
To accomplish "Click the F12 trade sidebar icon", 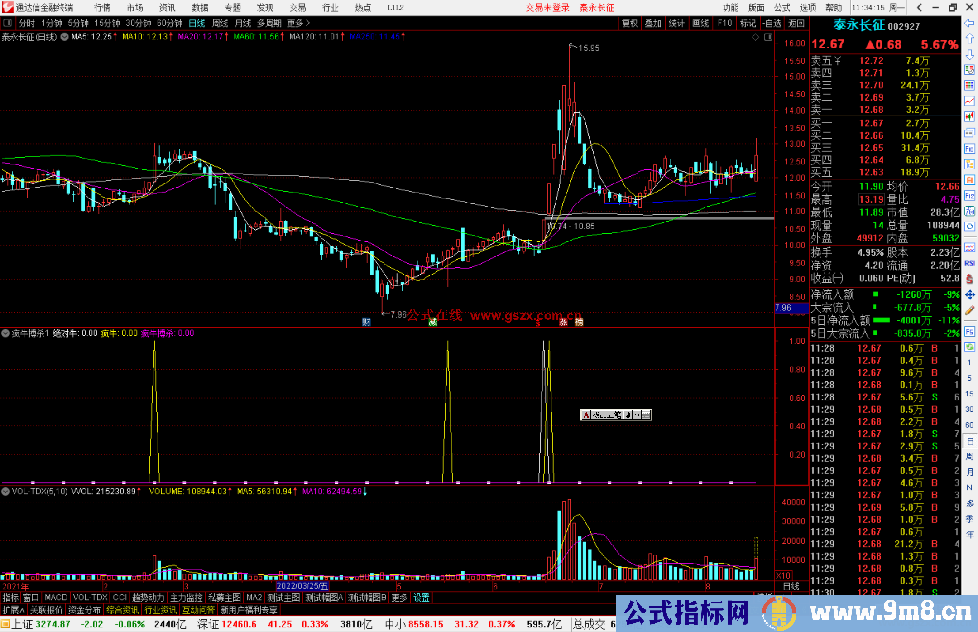I will pyautogui.click(x=969, y=196).
